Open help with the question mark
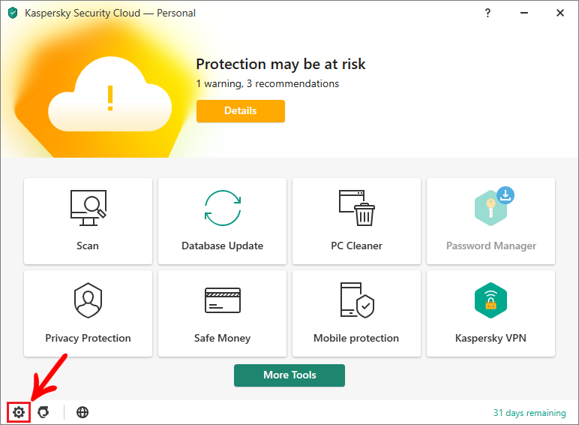 [x=487, y=13]
